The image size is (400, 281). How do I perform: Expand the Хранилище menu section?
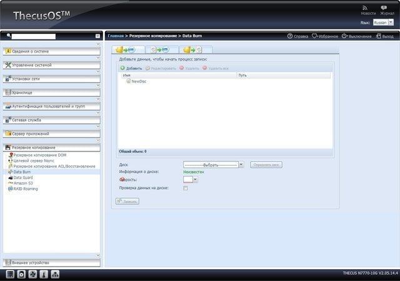(x=51, y=92)
